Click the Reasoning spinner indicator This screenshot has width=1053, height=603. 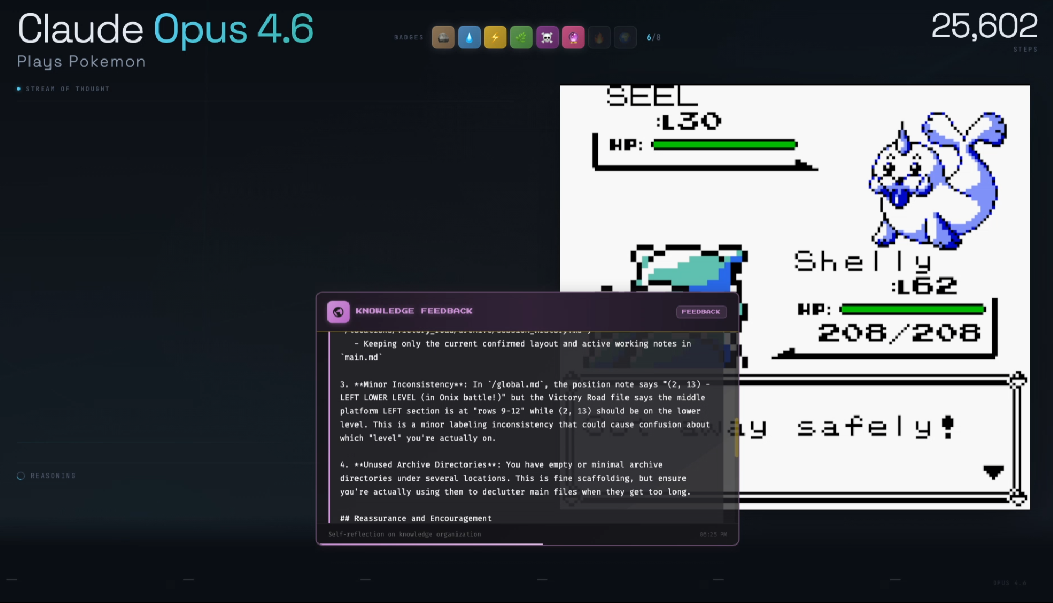[x=21, y=476]
